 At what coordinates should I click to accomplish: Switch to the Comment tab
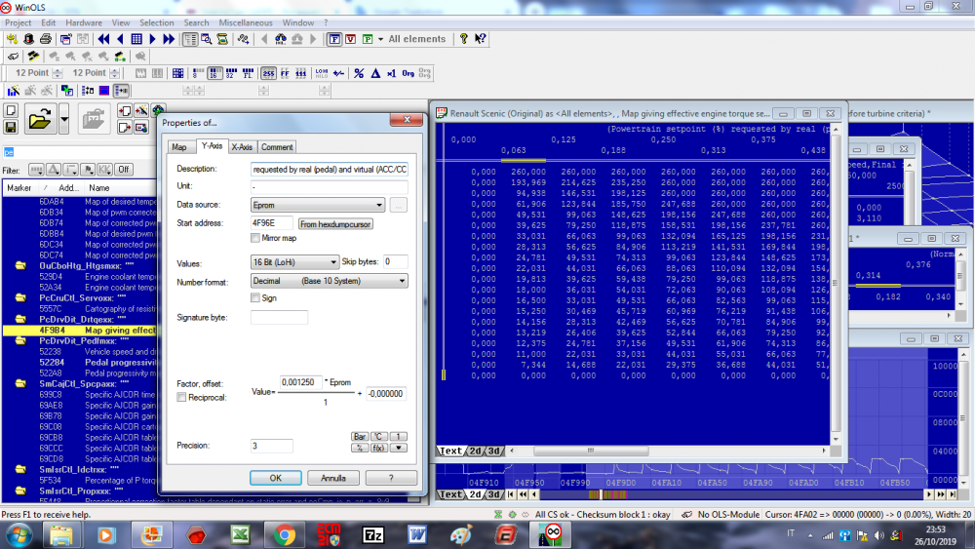[x=277, y=146]
